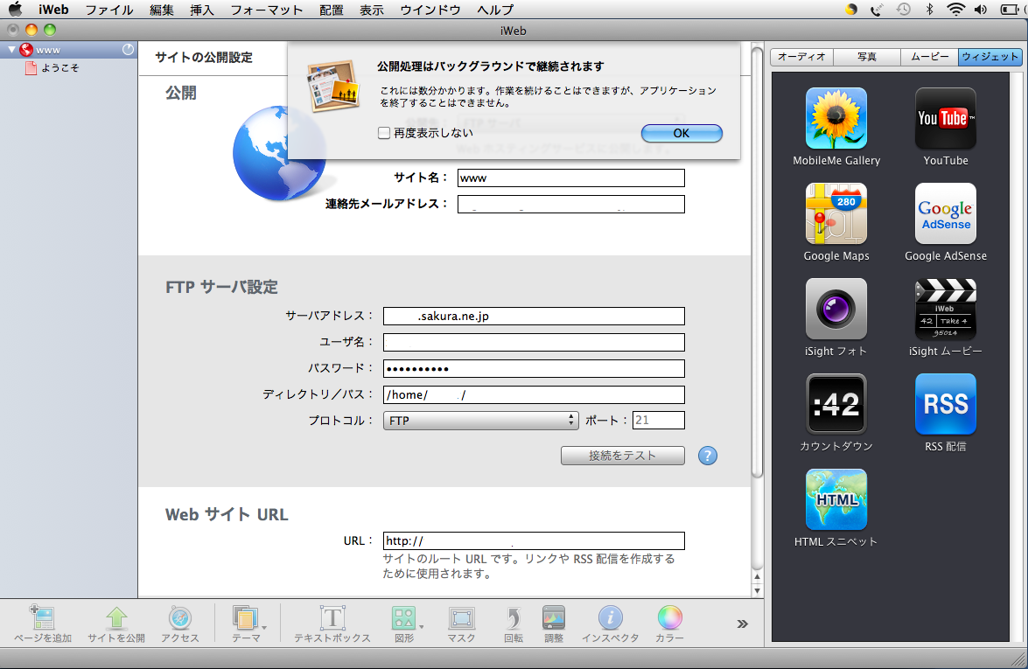Switch to the 写真 tab
Viewport: 1028px width, 669px height.
pos(866,57)
